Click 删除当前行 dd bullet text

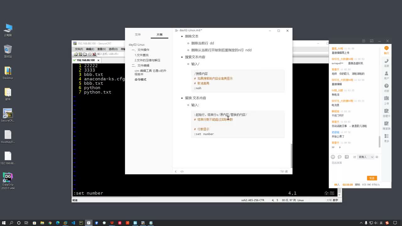point(203,43)
